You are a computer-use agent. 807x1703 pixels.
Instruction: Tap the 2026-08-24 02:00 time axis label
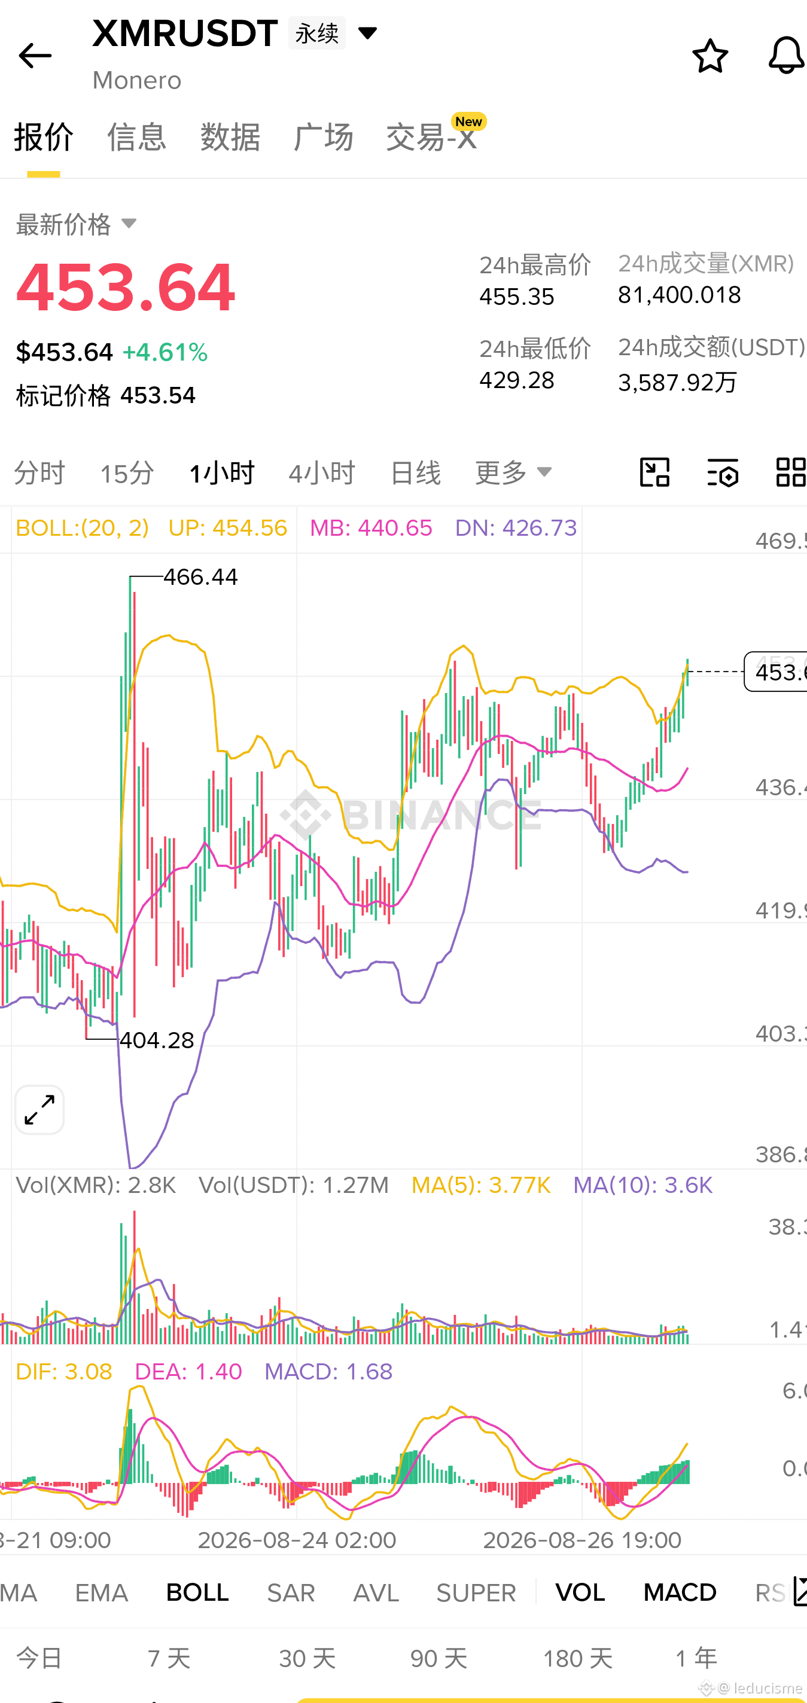[297, 1540]
